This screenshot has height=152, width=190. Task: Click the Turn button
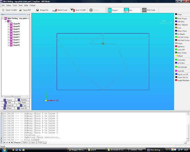point(23,105)
